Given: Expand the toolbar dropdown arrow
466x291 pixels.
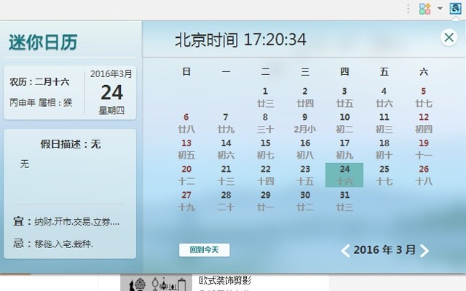Looking at the screenshot, I should (x=440, y=9).
